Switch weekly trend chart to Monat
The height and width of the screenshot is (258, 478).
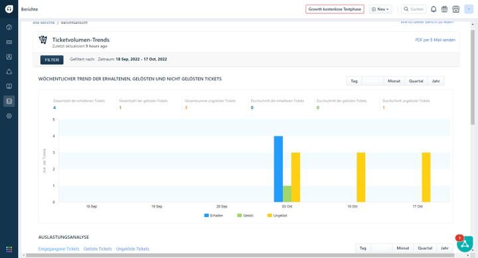pyautogui.click(x=394, y=81)
